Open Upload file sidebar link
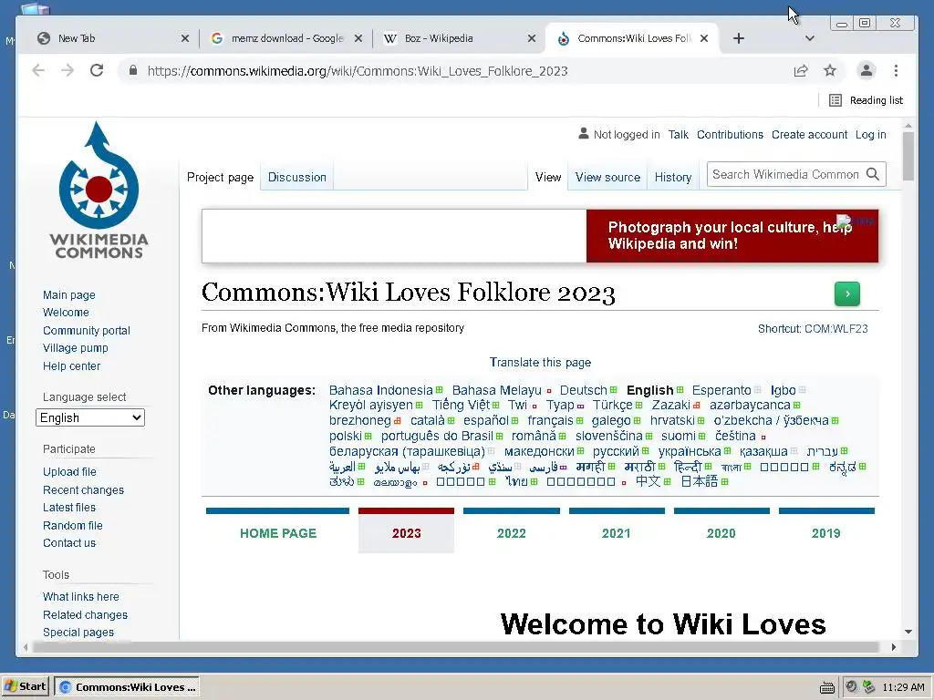Image resolution: width=934 pixels, height=700 pixels. 69,471
